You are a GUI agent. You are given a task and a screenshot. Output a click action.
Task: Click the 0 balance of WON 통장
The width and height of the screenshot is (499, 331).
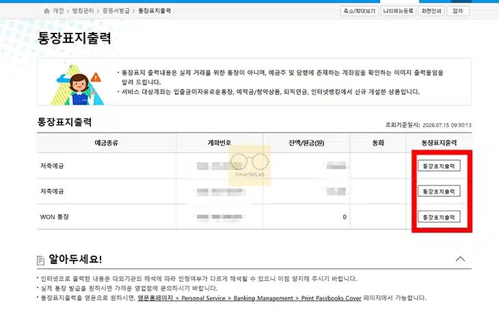[x=345, y=217]
